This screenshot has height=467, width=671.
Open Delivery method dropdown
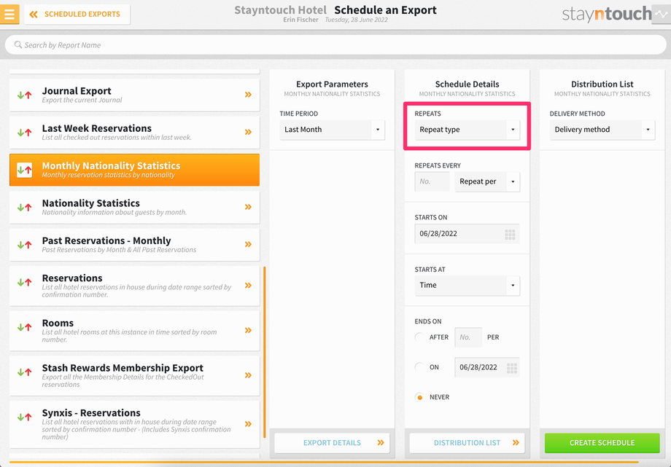pyautogui.click(x=602, y=130)
